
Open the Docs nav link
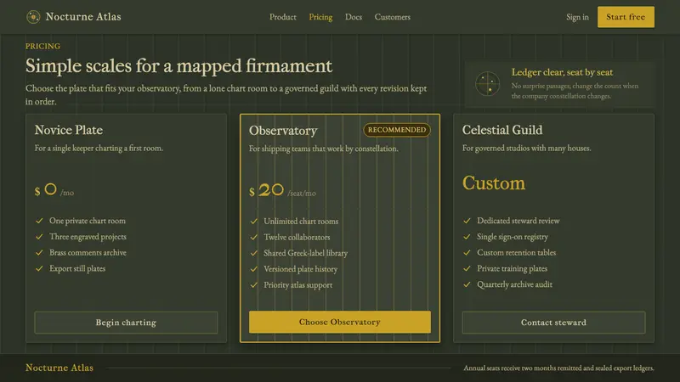(354, 17)
